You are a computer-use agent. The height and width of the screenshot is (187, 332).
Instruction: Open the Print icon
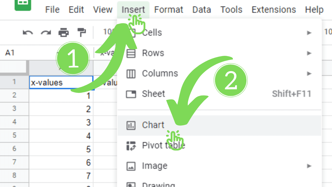(x=64, y=32)
